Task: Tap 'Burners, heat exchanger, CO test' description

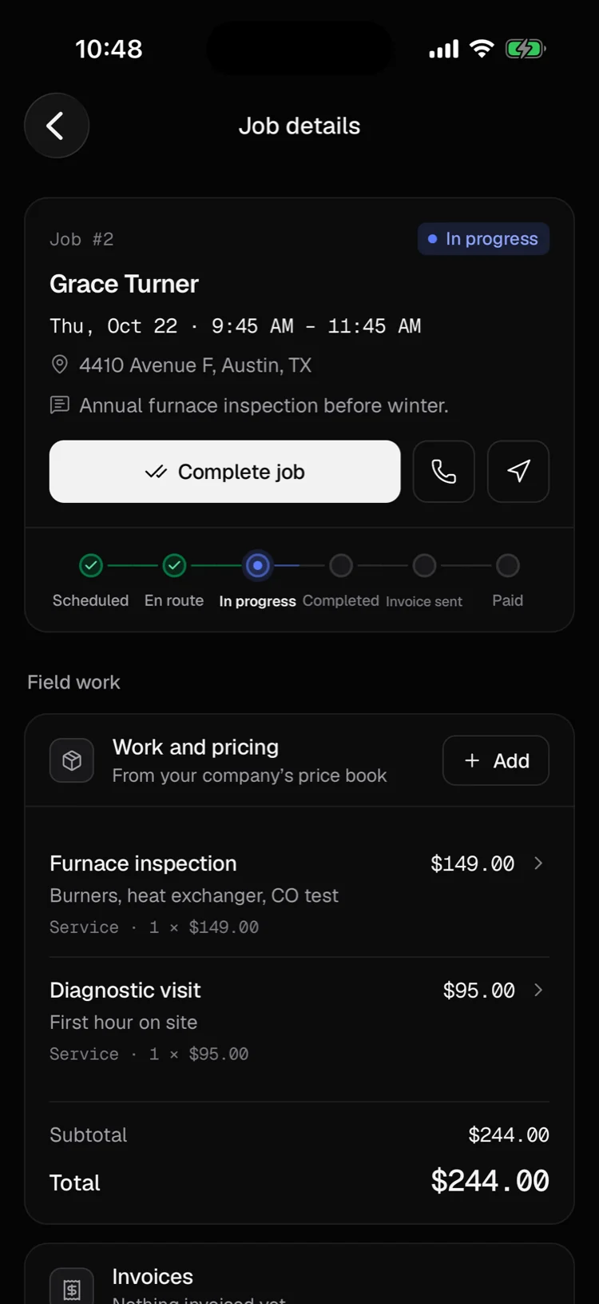Action: click(194, 895)
